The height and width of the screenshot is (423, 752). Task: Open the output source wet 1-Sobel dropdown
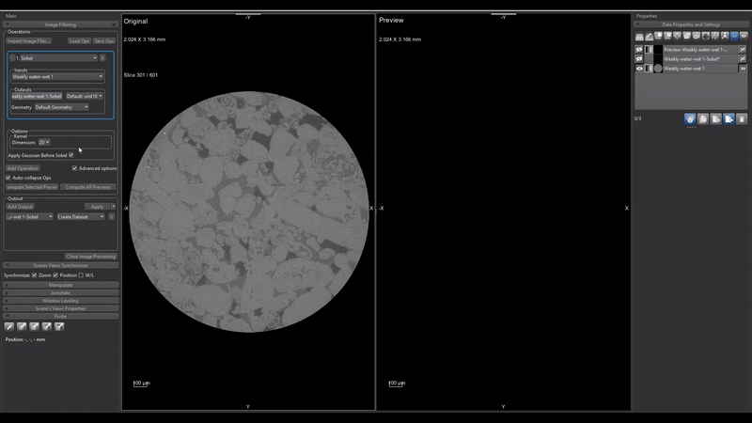pyautogui.click(x=29, y=217)
